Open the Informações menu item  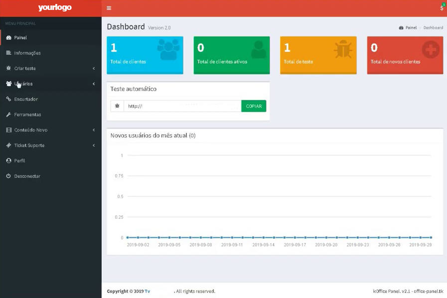(x=27, y=53)
